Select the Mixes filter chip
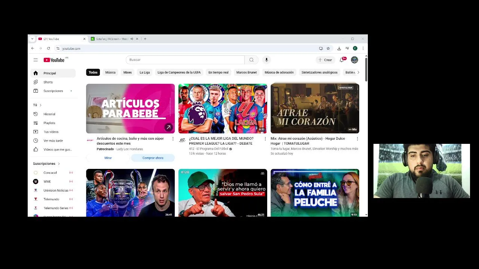 [128, 72]
